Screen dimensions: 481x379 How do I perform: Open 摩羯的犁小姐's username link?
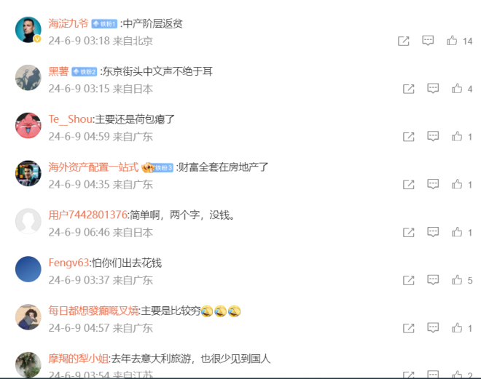tap(78, 359)
